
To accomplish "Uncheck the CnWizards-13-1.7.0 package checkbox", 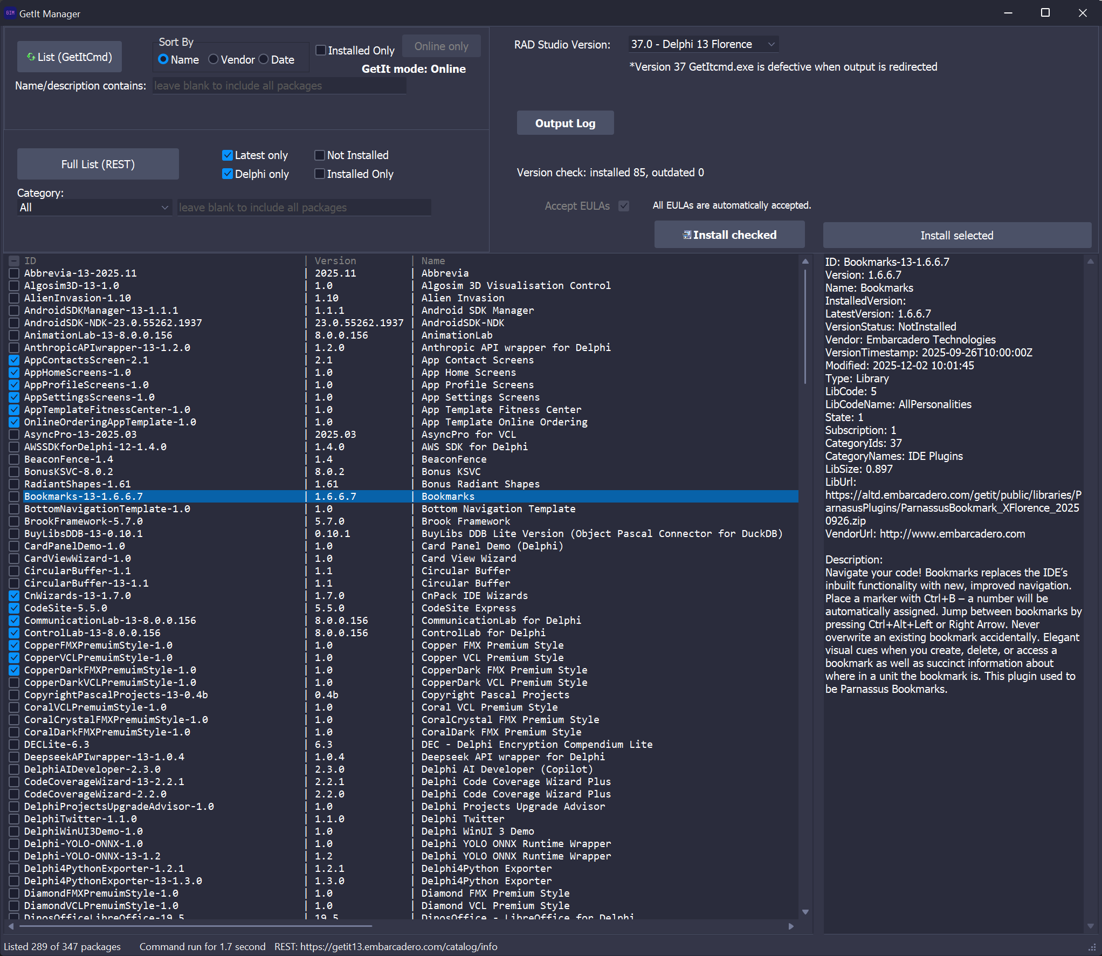I will 14,596.
